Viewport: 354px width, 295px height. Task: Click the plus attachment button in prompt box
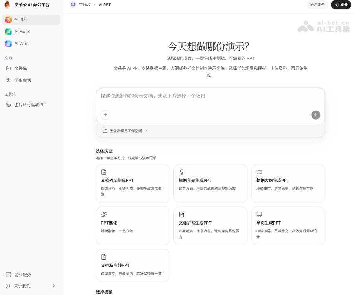105,115
